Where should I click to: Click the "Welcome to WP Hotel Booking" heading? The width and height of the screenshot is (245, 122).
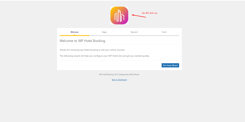click(82, 41)
